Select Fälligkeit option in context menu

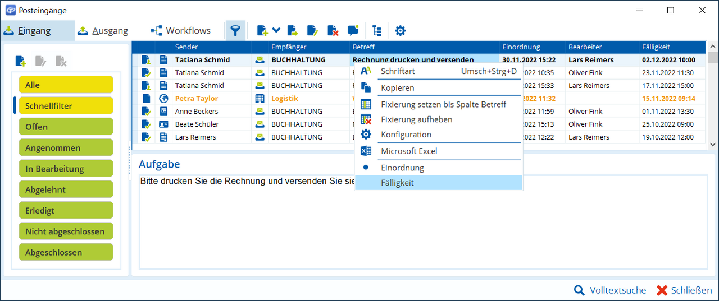point(397,183)
